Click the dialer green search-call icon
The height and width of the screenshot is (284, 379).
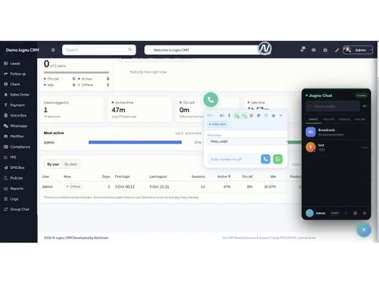coord(236,116)
